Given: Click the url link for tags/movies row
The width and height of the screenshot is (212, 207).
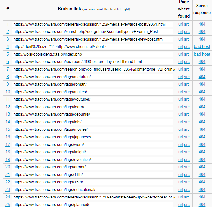Looking at the screenshot, I should [180, 129].
